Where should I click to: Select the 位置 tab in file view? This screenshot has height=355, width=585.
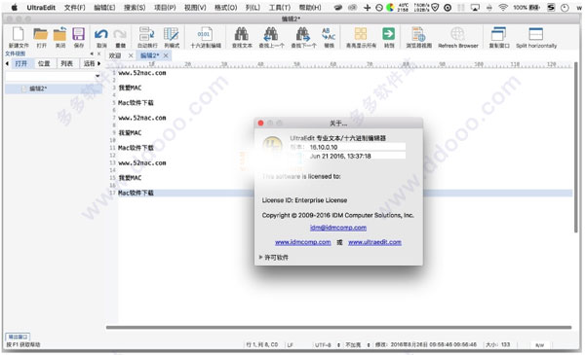(x=44, y=63)
